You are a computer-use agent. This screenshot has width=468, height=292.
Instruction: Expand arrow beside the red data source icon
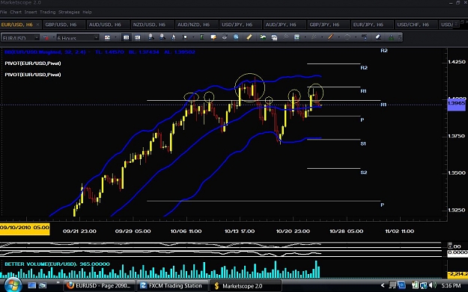54,37
